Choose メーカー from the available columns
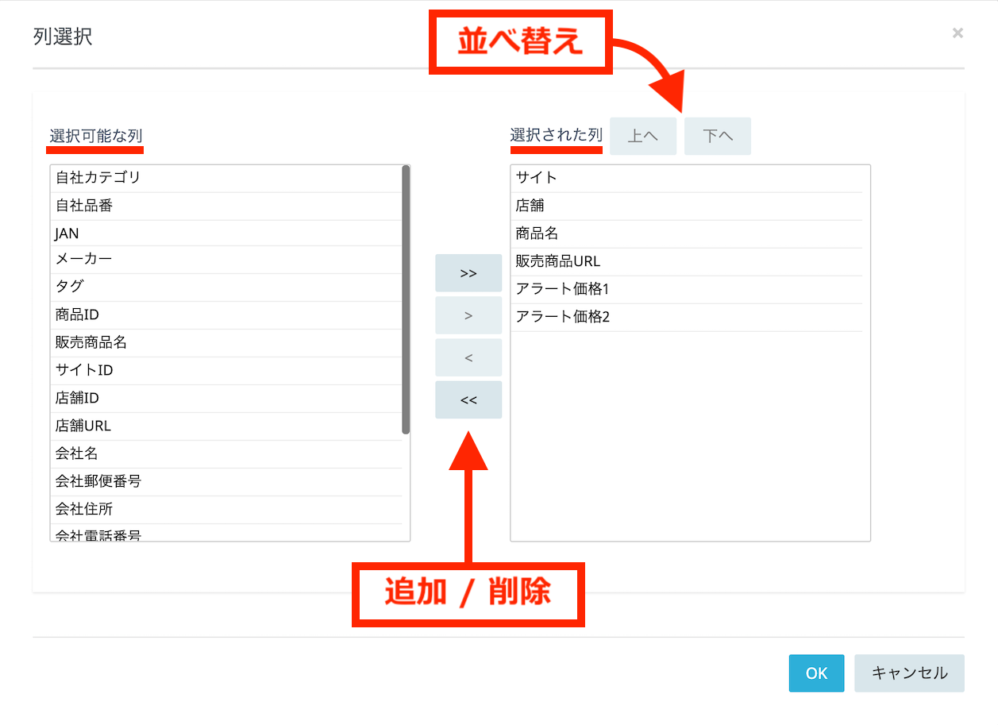This screenshot has height=725, width=998. click(x=83, y=259)
